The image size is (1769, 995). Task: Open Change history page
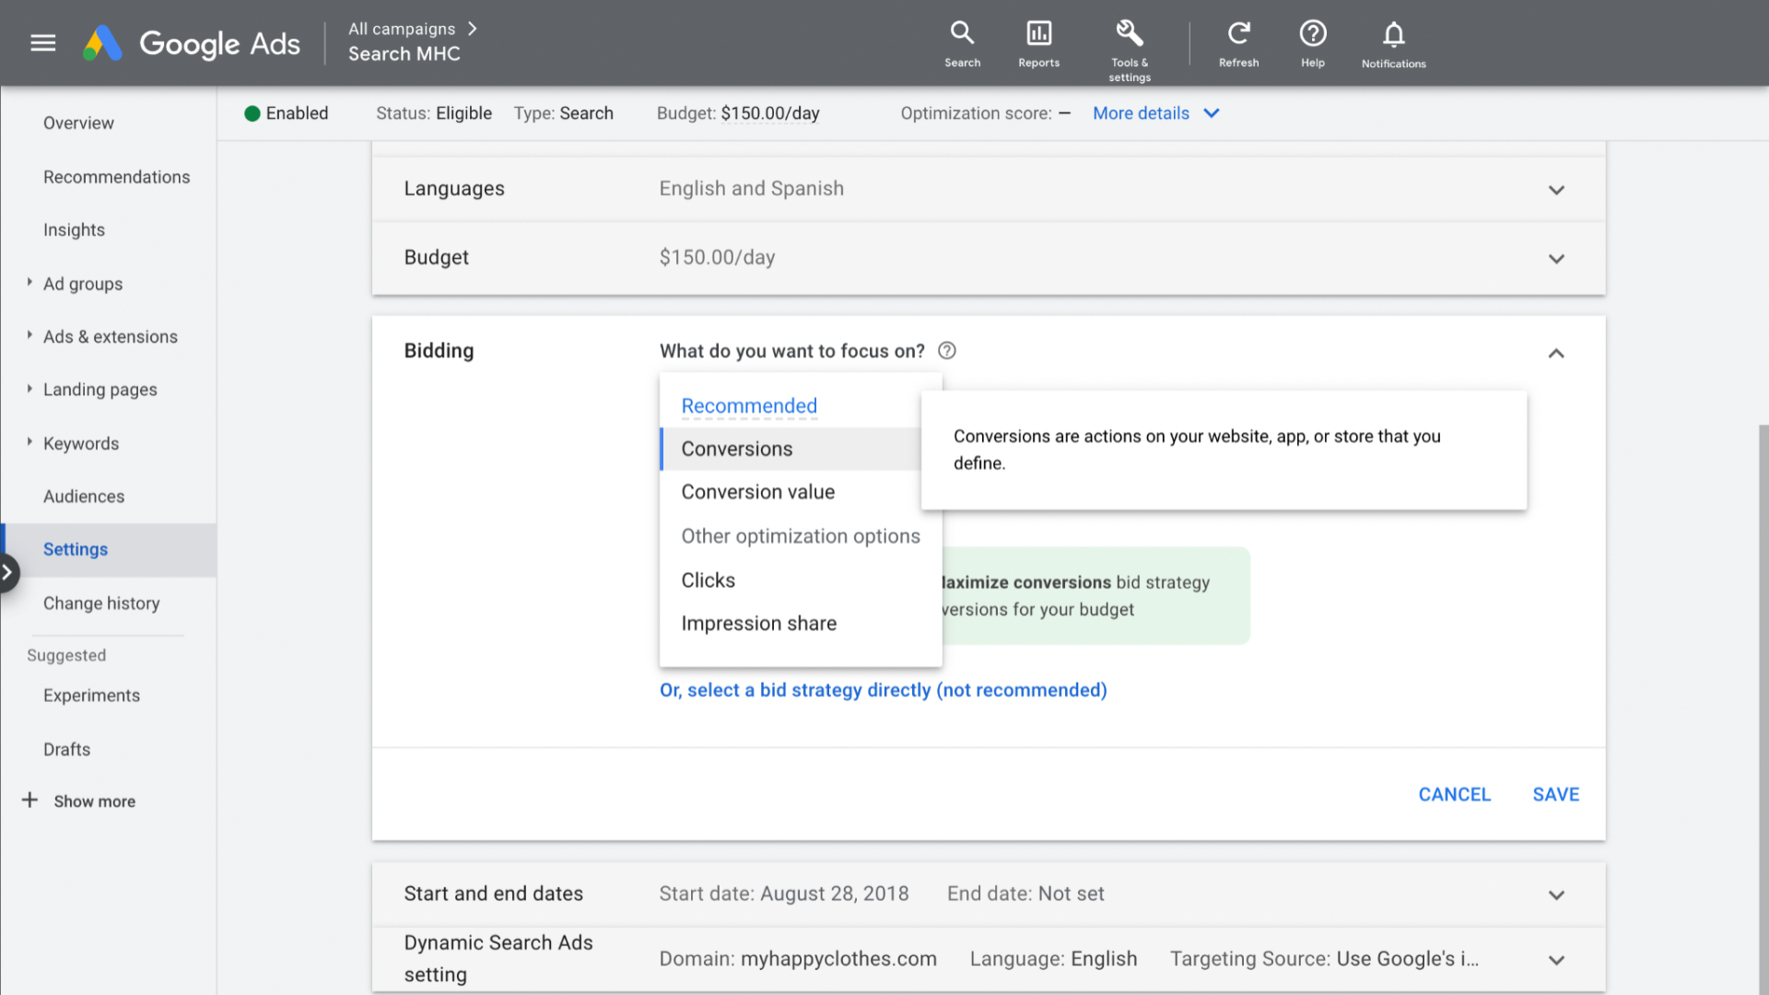(x=101, y=603)
